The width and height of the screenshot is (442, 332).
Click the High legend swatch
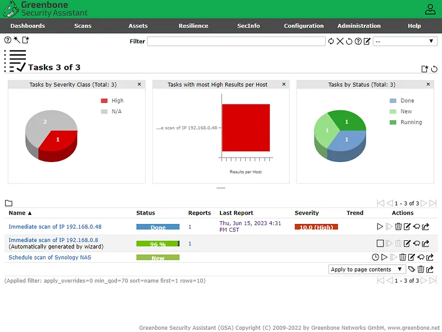(x=104, y=101)
